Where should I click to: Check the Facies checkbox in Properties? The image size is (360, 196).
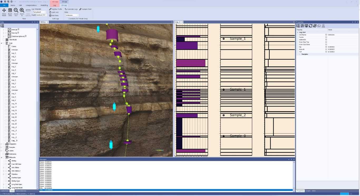pyautogui.click(x=326, y=37)
